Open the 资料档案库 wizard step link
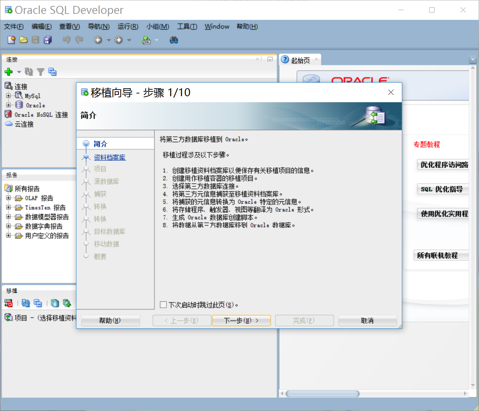This screenshot has width=479, height=411. 110,157
